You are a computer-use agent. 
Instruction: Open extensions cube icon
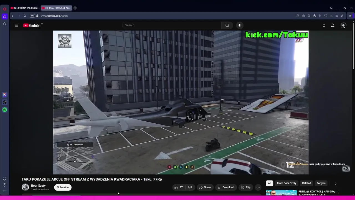click(350, 16)
